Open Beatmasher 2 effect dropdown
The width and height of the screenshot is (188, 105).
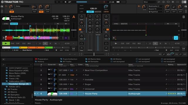[x=156, y=6]
